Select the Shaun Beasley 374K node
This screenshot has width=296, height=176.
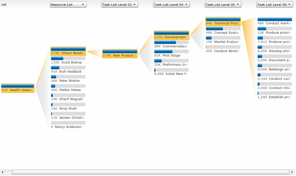[x=68, y=51]
